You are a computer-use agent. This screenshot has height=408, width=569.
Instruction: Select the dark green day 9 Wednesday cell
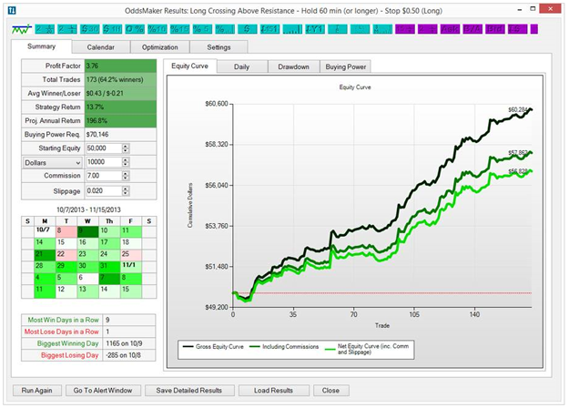pyautogui.click(x=87, y=232)
